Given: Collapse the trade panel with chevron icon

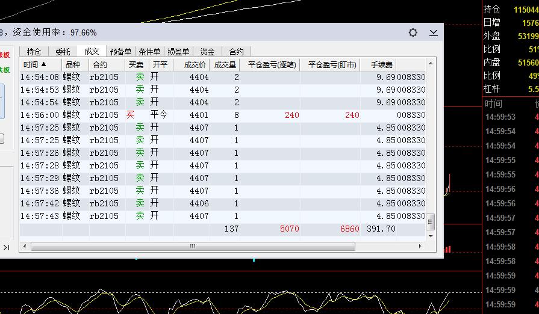Looking at the screenshot, I should (x=434, y=32).
